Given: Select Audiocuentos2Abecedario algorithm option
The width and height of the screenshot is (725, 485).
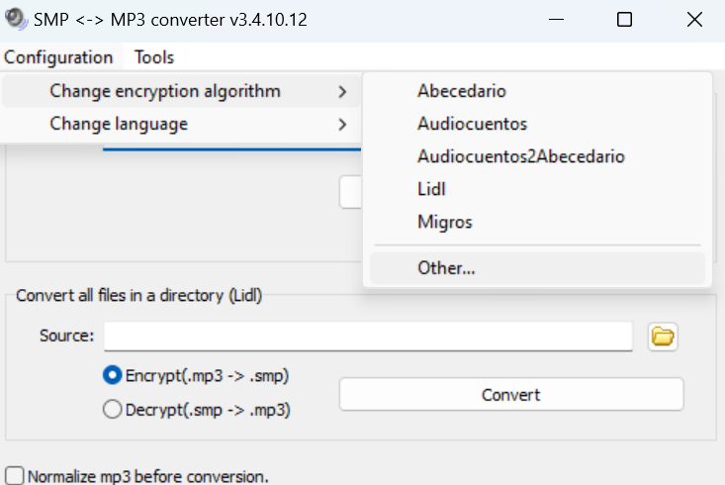Looking at the screenshot, I should point(520,156).
